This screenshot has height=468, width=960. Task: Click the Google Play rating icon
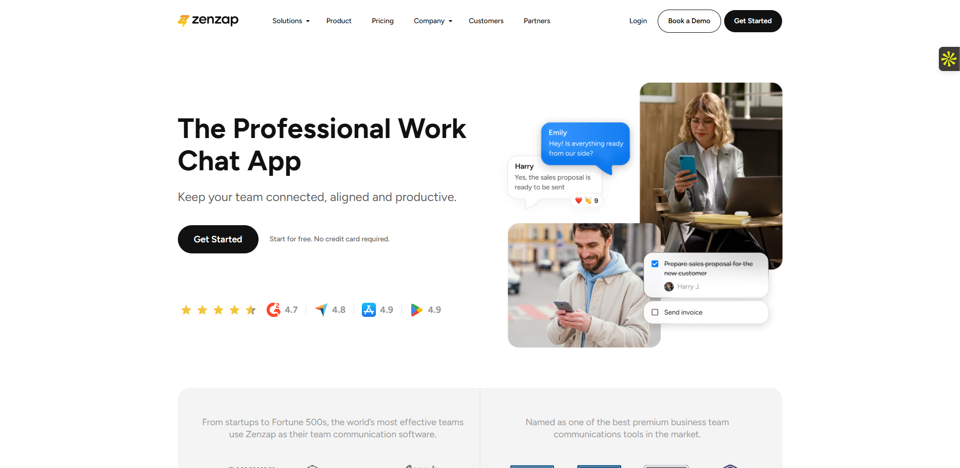click(417, 310)
